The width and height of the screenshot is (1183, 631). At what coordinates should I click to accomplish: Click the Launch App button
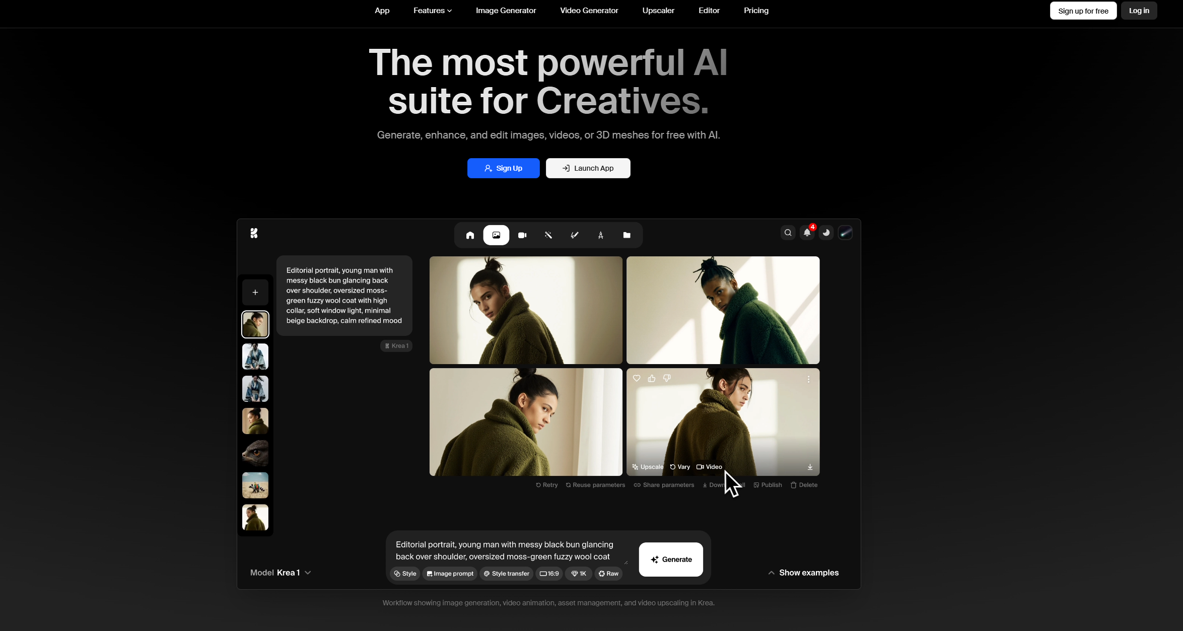(x=588, y=168)
